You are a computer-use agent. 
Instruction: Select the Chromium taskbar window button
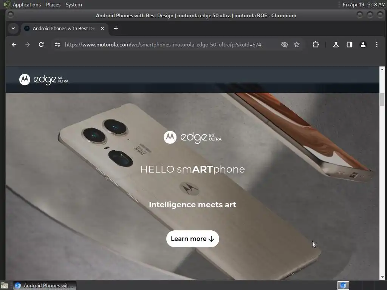[x=45, y=285]
